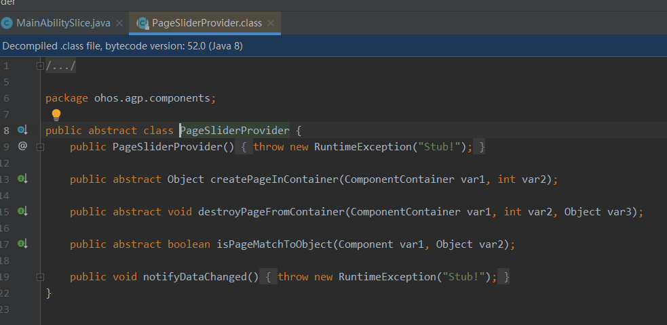Click the PageSliderProvider.class file icon
The width and height of the screenshot is (667, 325).
click(143, 23)
